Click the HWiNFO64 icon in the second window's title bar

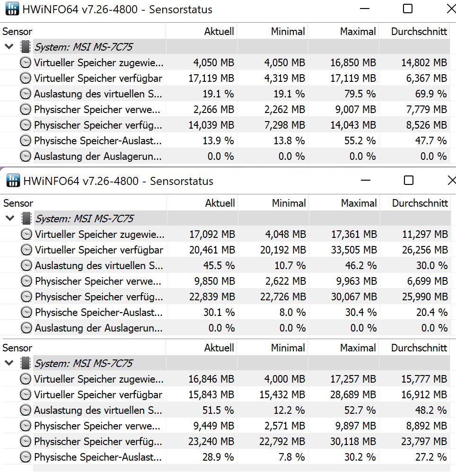tap(13, 181)
